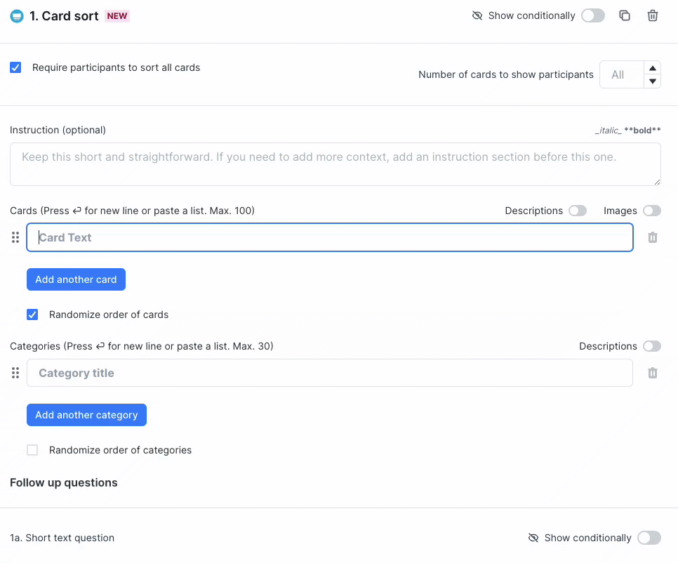Delete the Category title row
Viewport: 678px width, 563px height.
pyautogui.click(x=653, y=373)
